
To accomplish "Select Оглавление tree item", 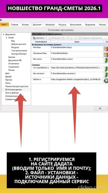I will click(x=13, y=64).
